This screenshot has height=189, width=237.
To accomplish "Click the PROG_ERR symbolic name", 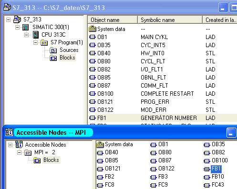I will 155,102.
